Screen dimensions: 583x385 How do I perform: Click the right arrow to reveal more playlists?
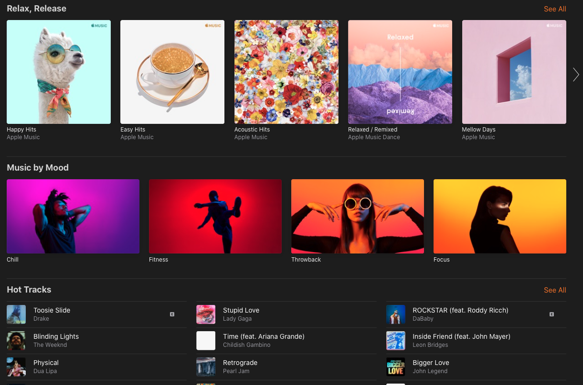pos(576,75)
